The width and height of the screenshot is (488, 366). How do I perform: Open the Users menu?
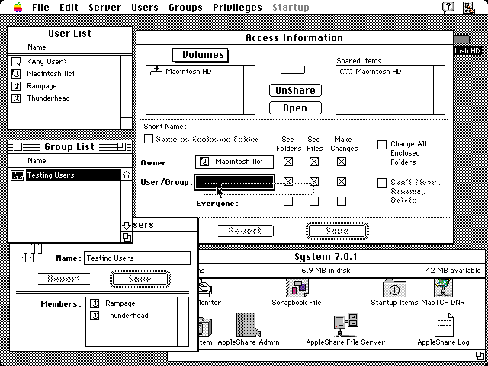145,7
